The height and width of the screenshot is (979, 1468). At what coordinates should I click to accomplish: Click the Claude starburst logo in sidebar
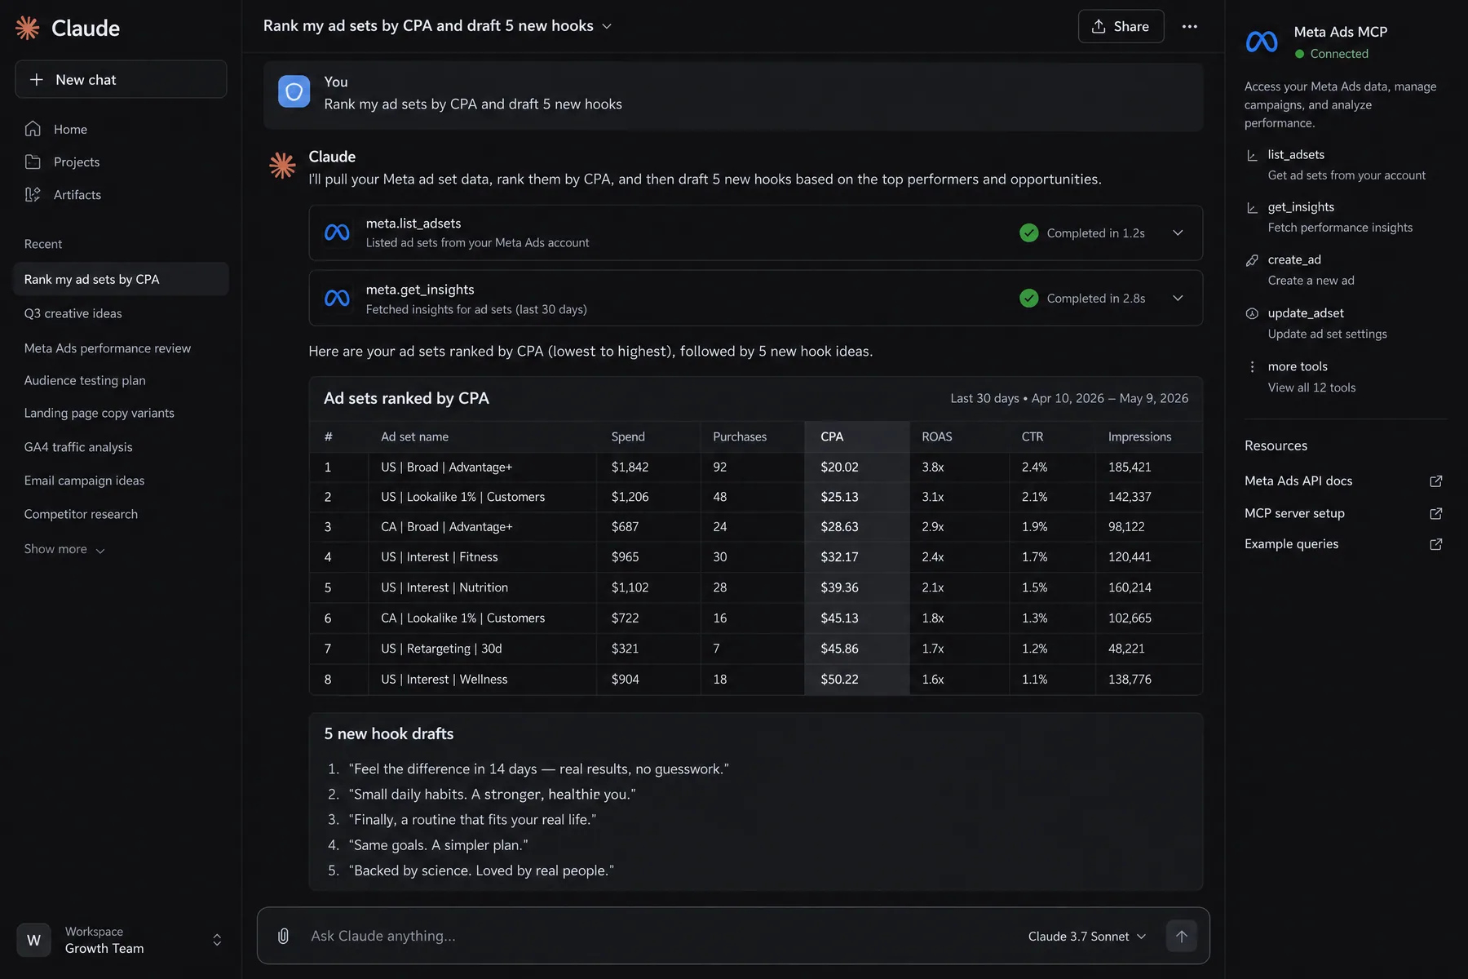tap(28, 28)
